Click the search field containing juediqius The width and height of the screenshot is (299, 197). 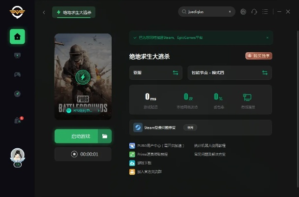point(204,12)
